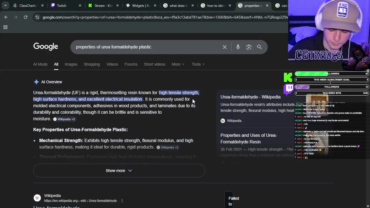Viewport: 370px width, 208px height.
Task: Reload the page
Action: click(x=25, y=17)
